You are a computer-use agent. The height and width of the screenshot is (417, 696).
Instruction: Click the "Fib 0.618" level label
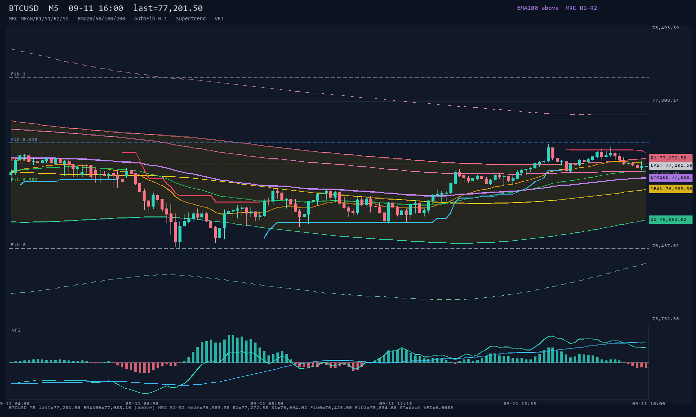24,139
